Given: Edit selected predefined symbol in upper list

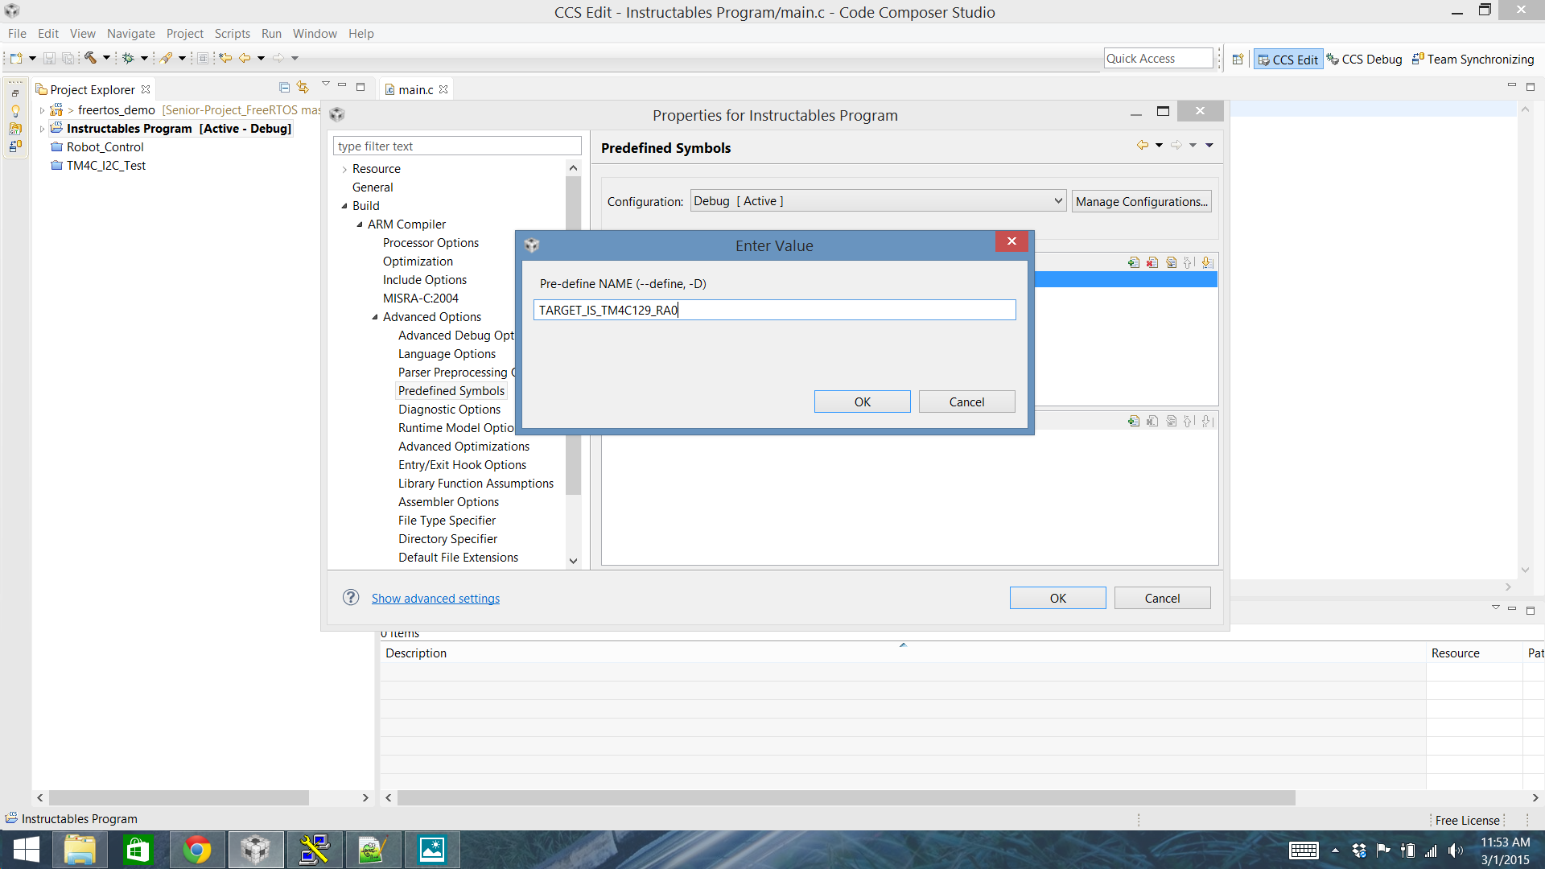Looking at the screenshot, I should [x=1171, y=262].
